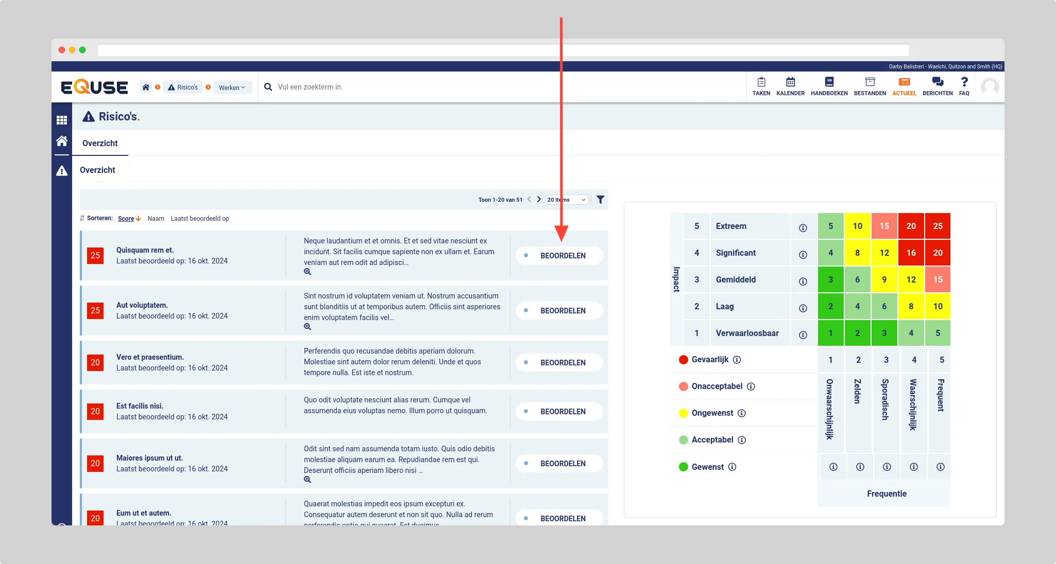Click the red 25 cell in the risk matrix

click(x=937, y=226)
